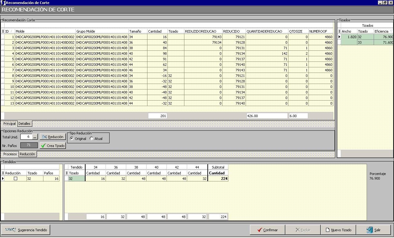Select the Atual reduction type
The width and height of the screenshot is (394, 238).
click(91, 139)
